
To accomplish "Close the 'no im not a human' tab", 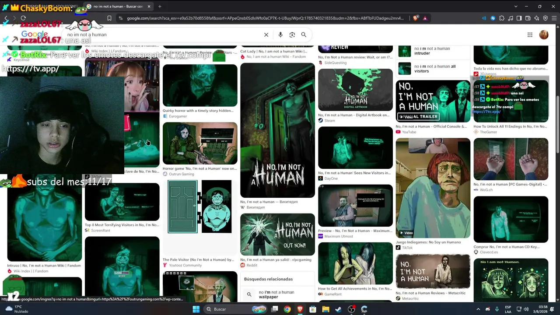I will 149,7.
